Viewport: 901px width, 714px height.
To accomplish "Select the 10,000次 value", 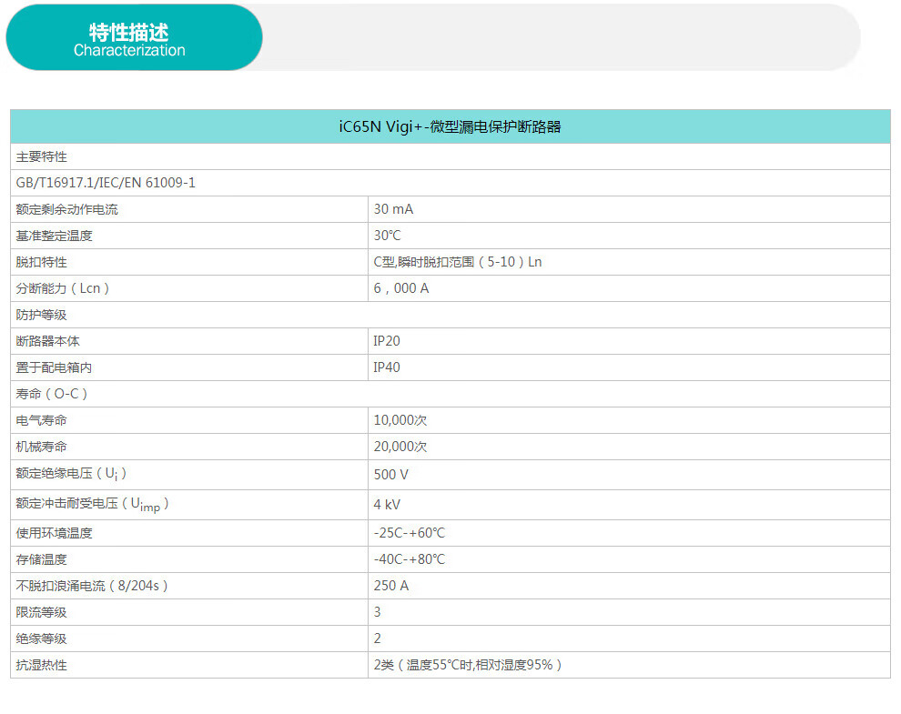I will [400, 420].
